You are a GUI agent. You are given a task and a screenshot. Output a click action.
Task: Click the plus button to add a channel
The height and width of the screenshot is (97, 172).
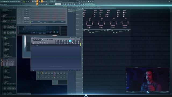click(27, 25)
